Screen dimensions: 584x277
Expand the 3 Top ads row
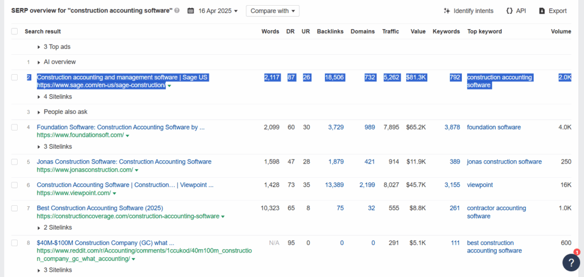[54, 47]
